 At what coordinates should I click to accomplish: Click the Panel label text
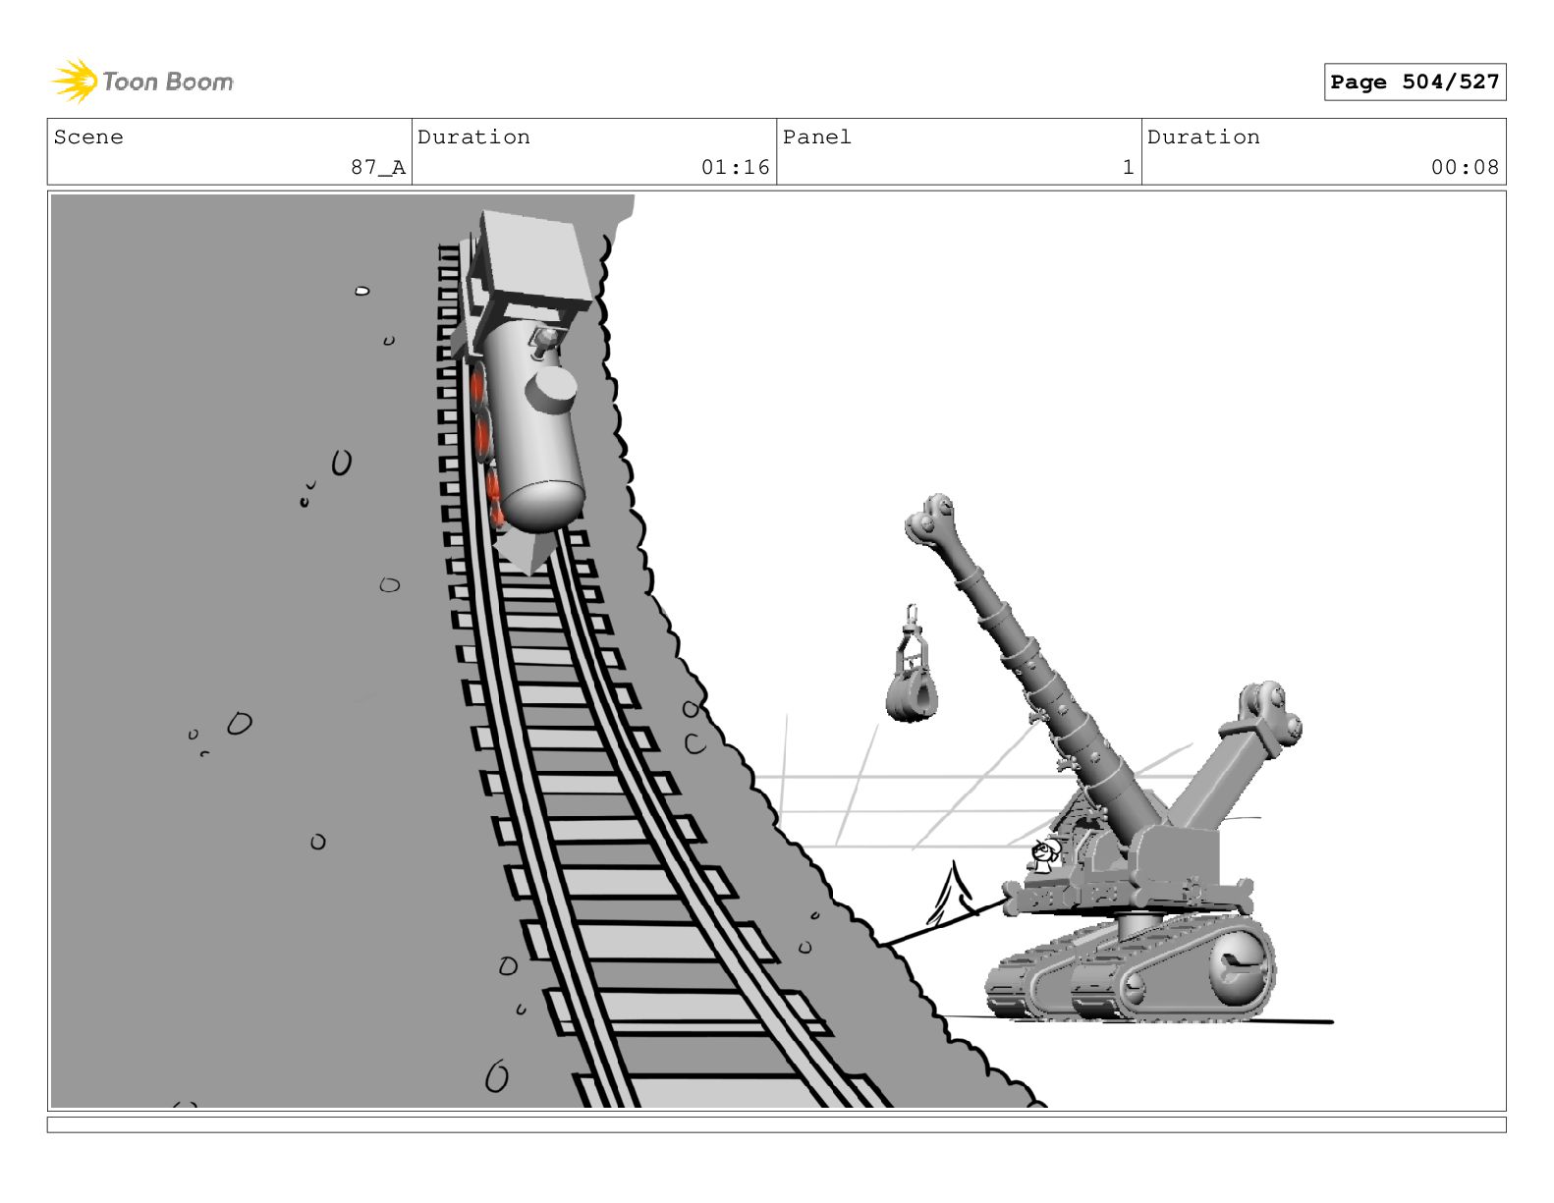[x=817, y=137]
